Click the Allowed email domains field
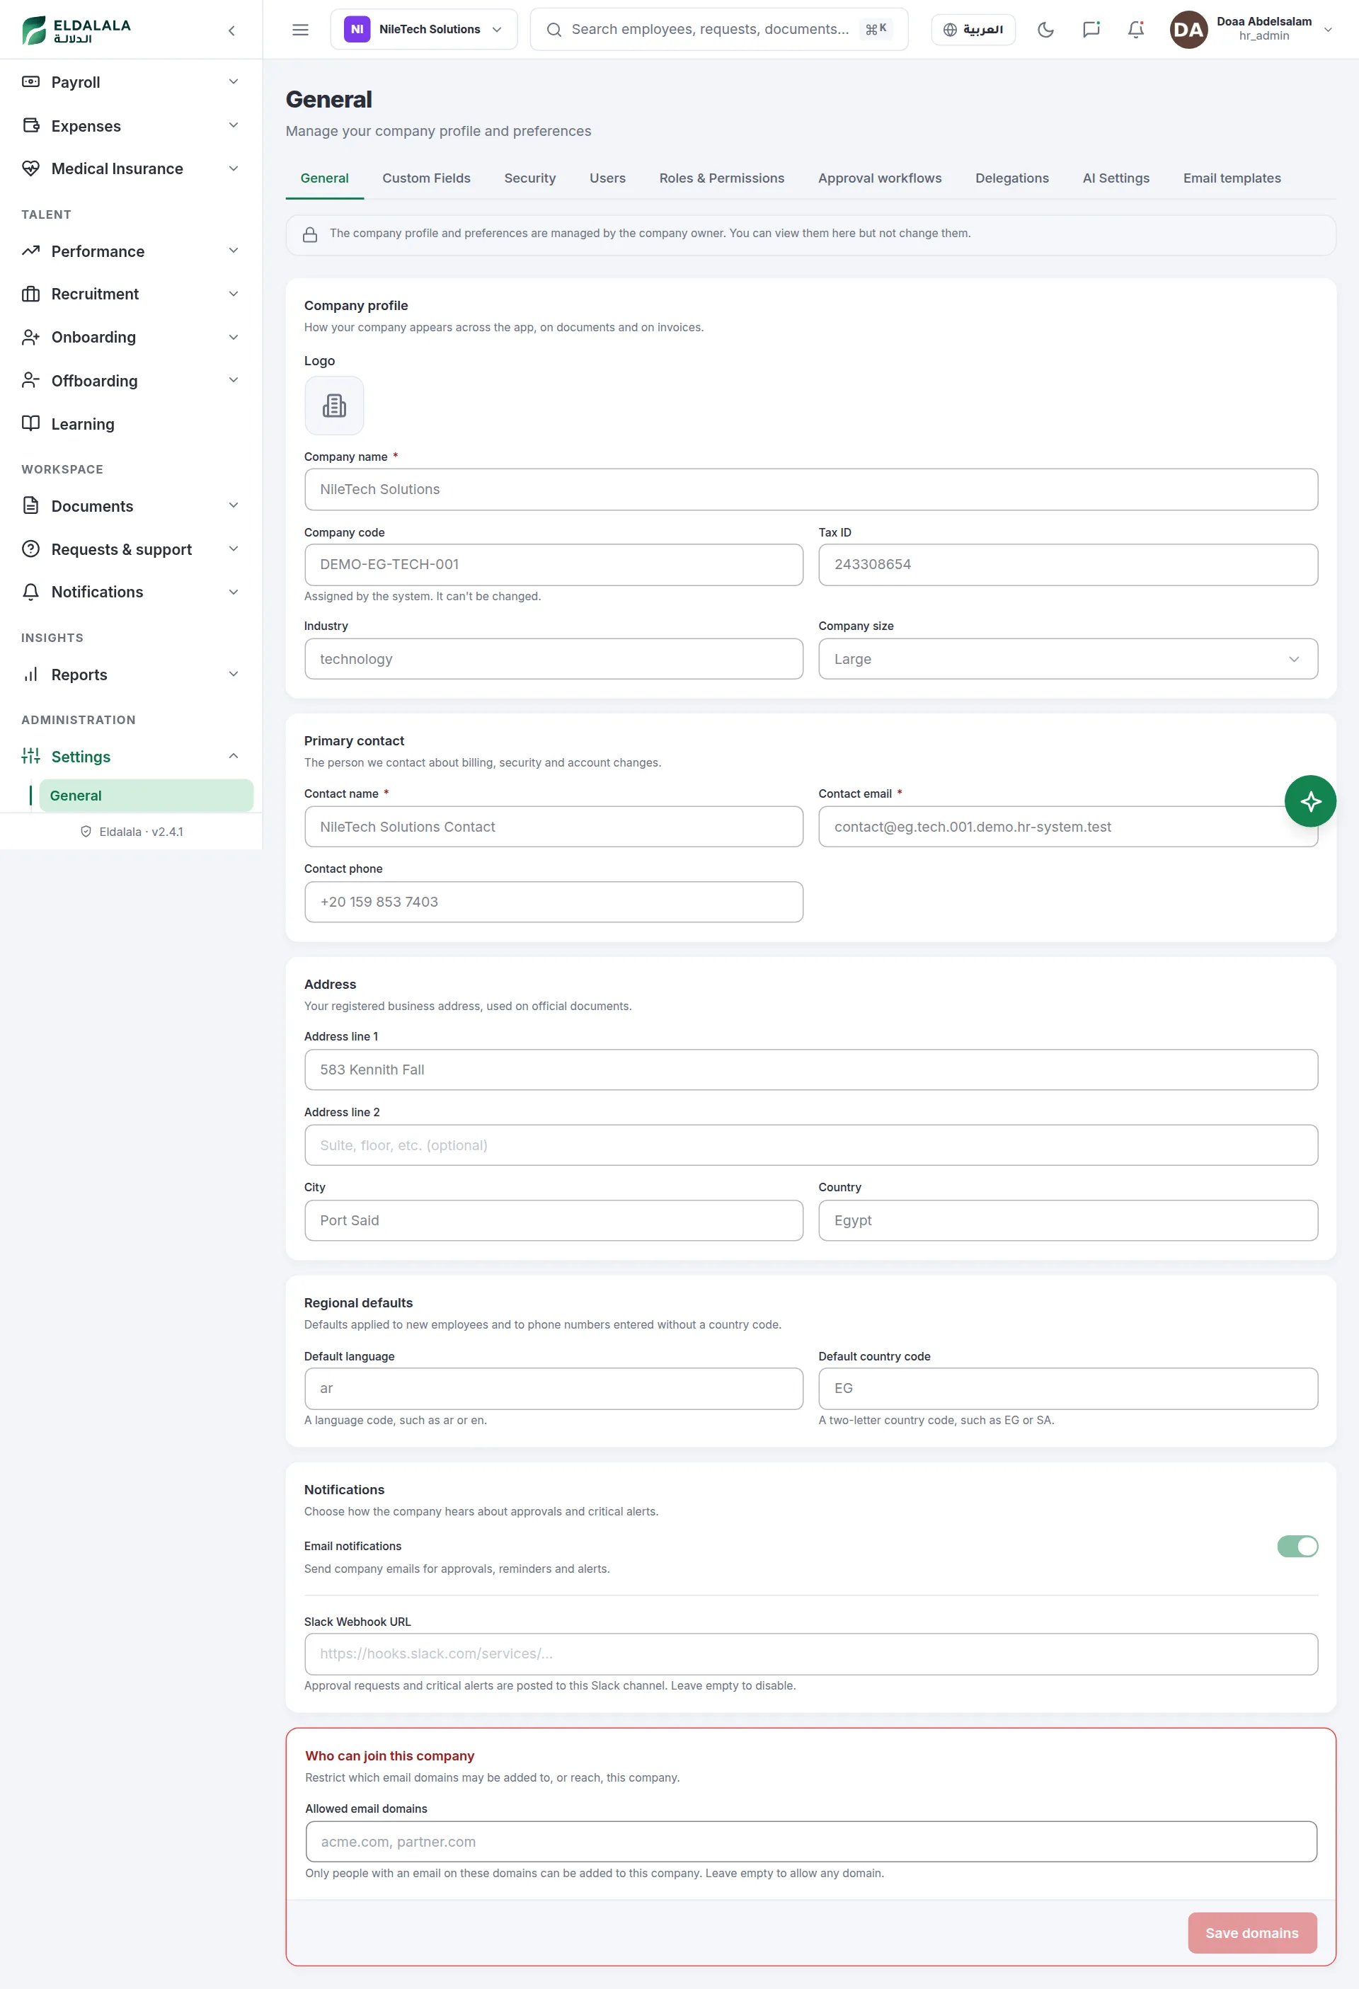1359x1989 pixels. click(810, 1842)
